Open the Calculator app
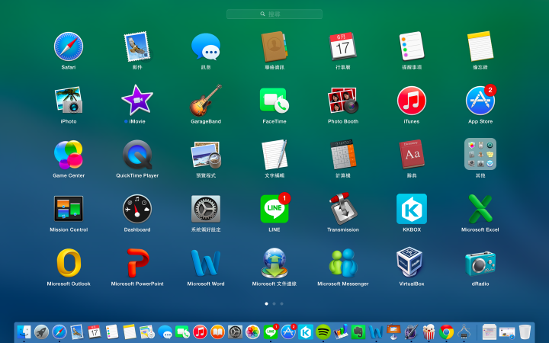 343,154
